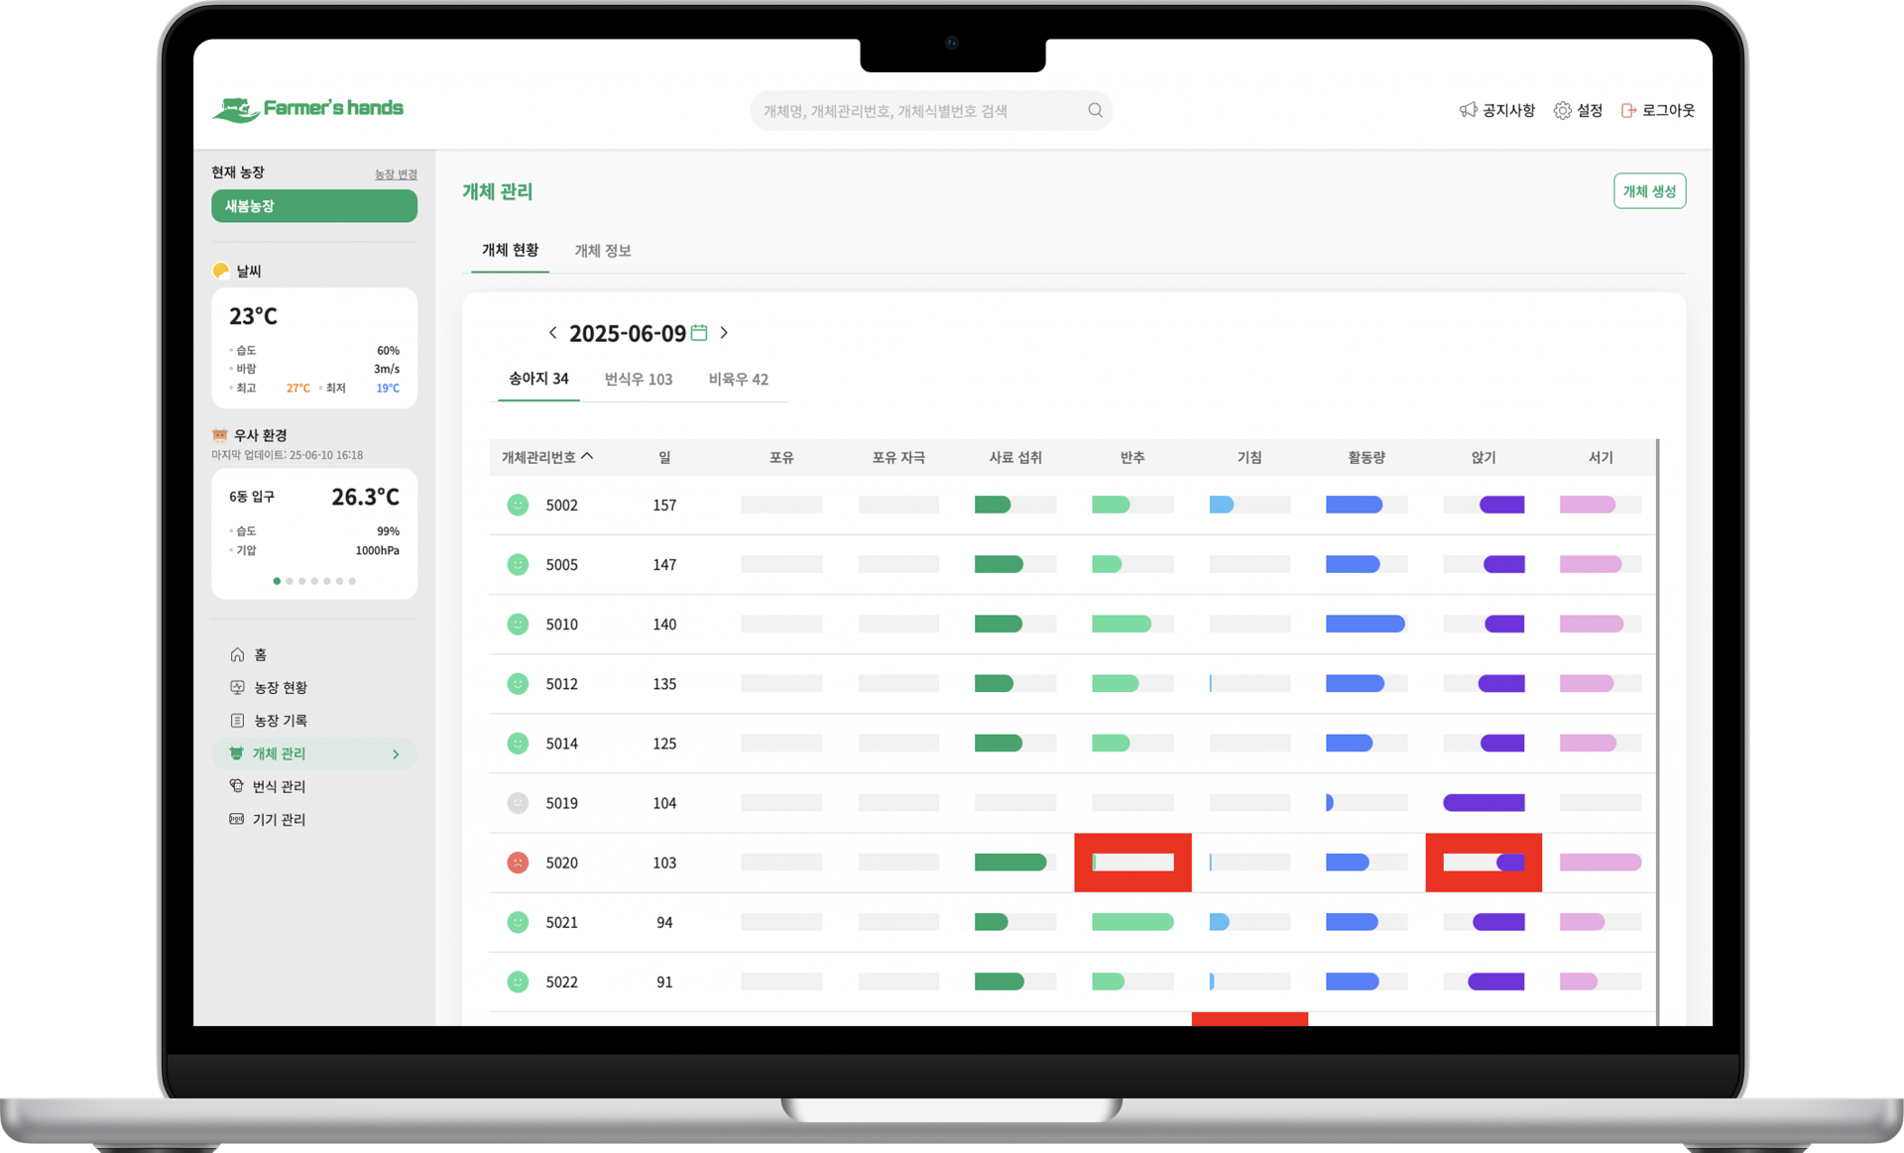Click the 번식 관리 icon

[237, 786]
